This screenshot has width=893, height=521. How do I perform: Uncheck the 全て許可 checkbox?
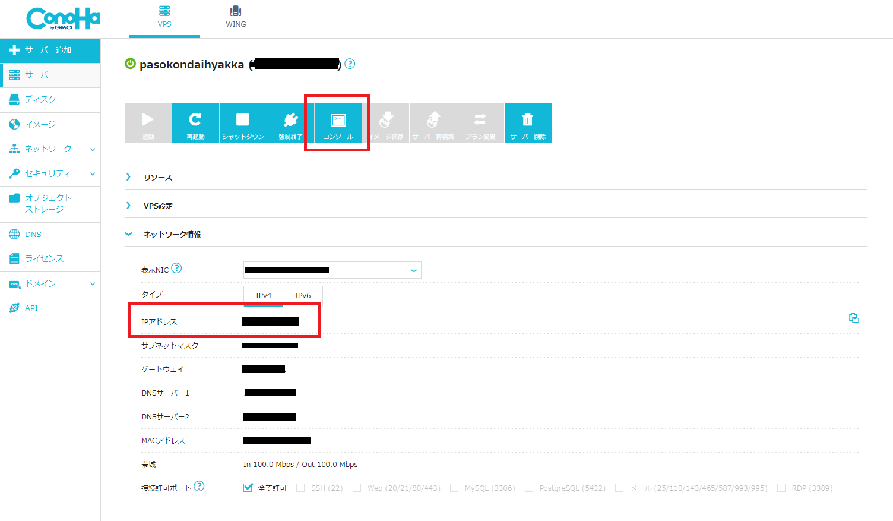(x=248, y=488)
